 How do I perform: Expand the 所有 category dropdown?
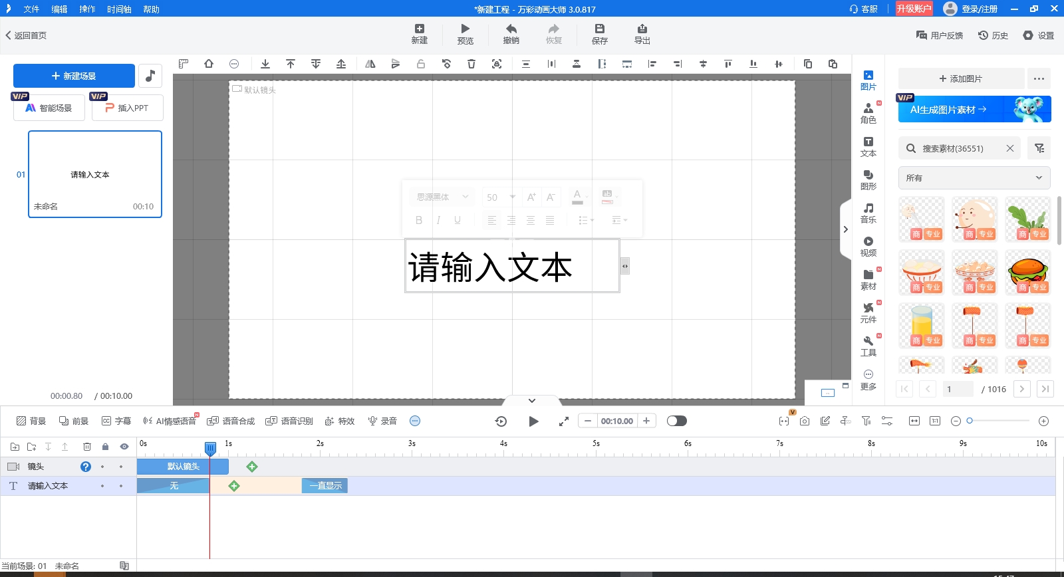click(974, 177)
